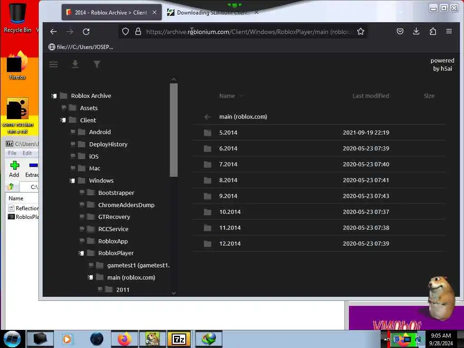Expand the Android tree node

73,132
